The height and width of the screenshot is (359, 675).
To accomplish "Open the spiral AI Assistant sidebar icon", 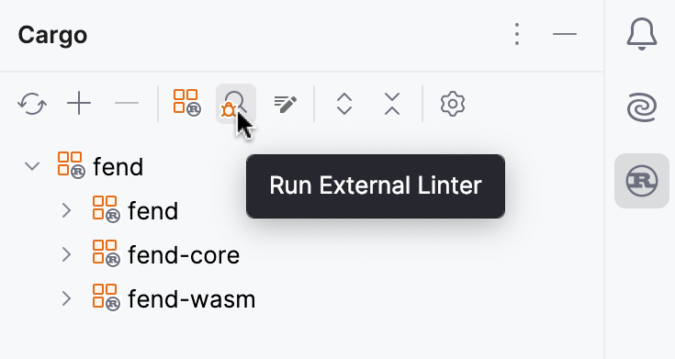I will (x=641, y=107).
